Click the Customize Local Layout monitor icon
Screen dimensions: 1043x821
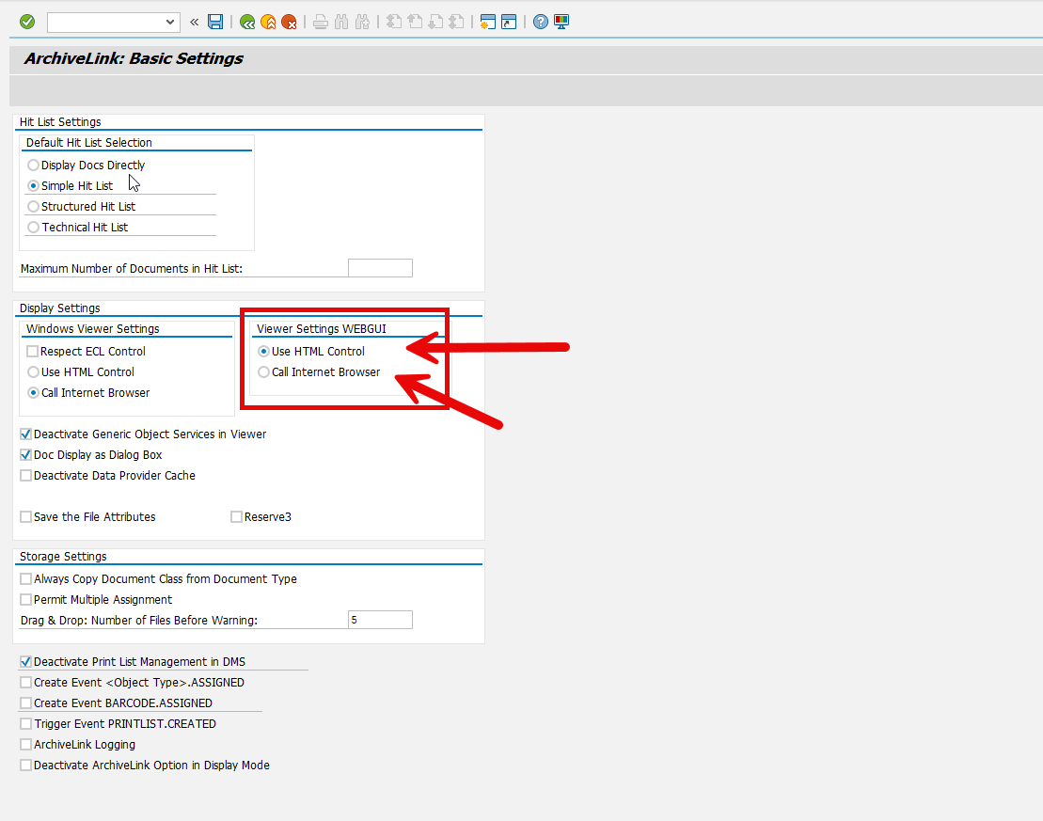(x=561, y=22)
